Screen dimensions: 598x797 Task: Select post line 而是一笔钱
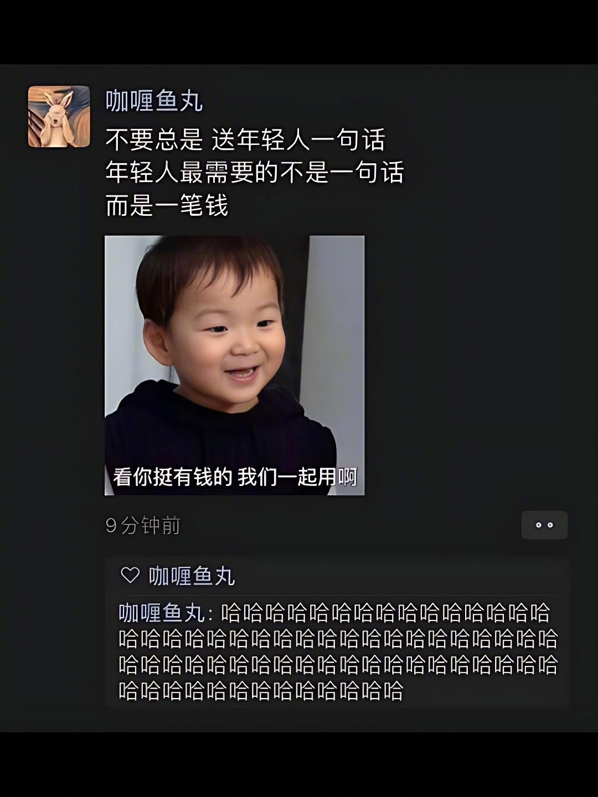click(167, 205)
